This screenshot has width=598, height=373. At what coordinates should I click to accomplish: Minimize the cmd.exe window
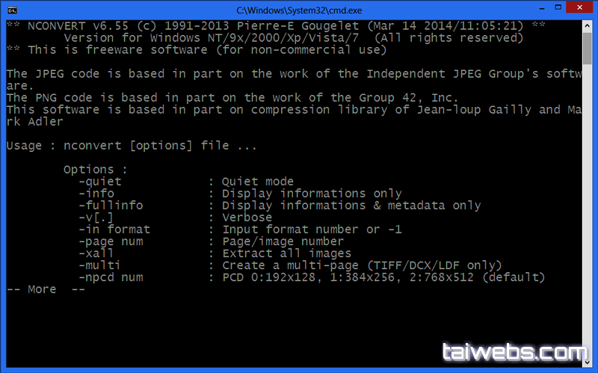pos(542,7)
